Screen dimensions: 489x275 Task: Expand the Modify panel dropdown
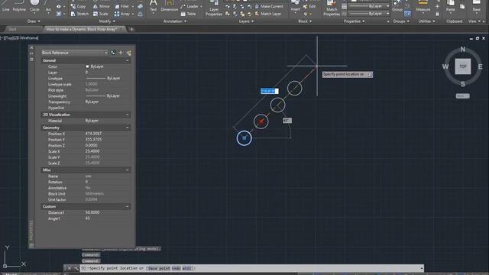(107, 21)
